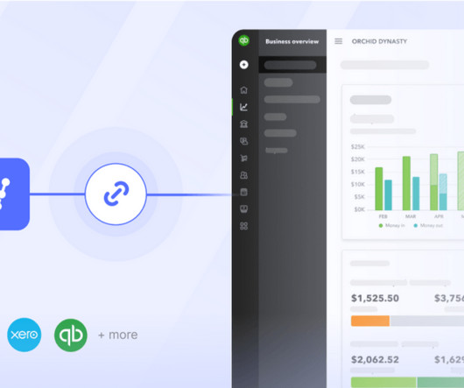Open the Apps grid icon in the sidebar
Screen dimensions: 464x388
[244, 226]
